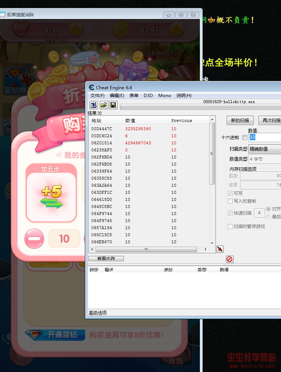Click the scan value input field
281x372 pixels.
tap(265, 137)
